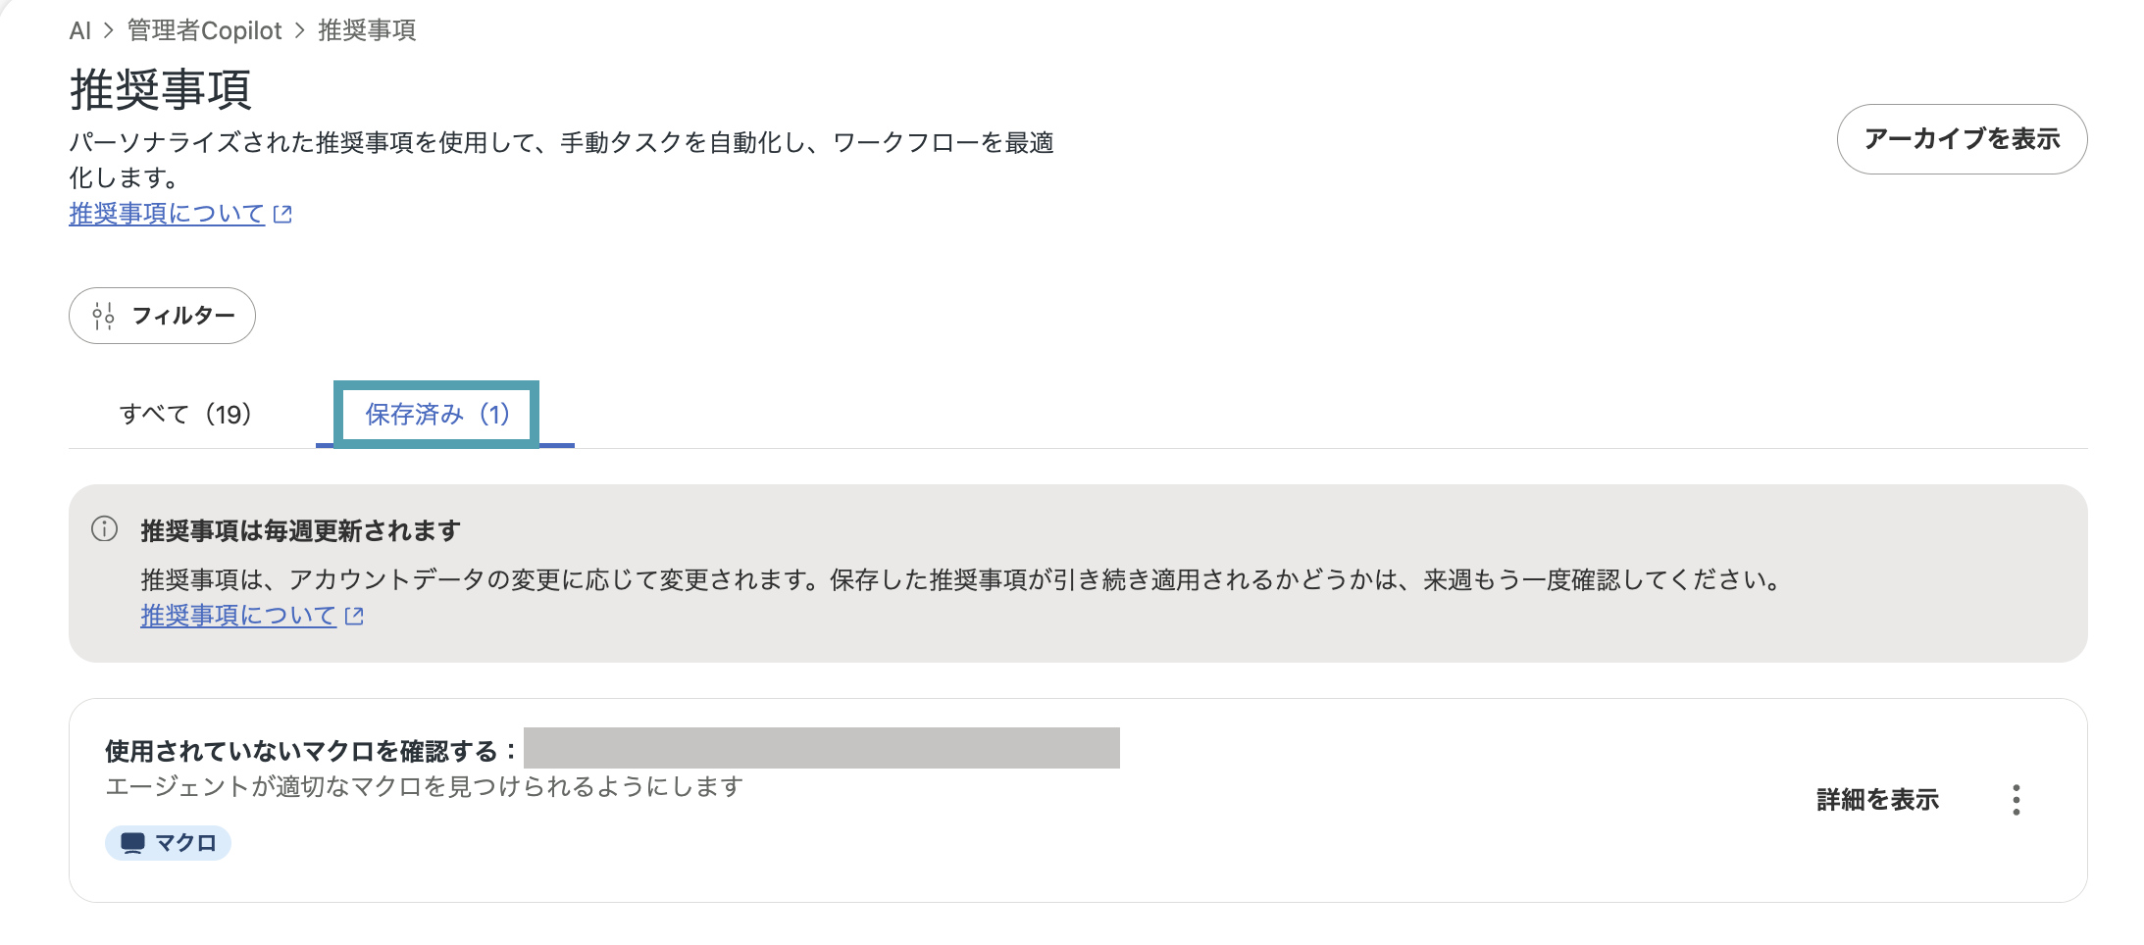Click 詳細を表示 on the macro recommendation
This screenshot has height=945, width=2144.
pyautogui.click(x=1877, y=800)
